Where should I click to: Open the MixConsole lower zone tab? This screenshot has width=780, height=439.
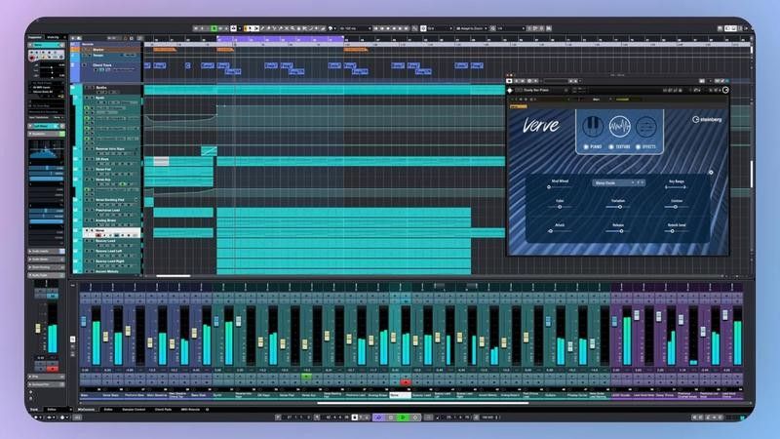[x=87, y=410]
